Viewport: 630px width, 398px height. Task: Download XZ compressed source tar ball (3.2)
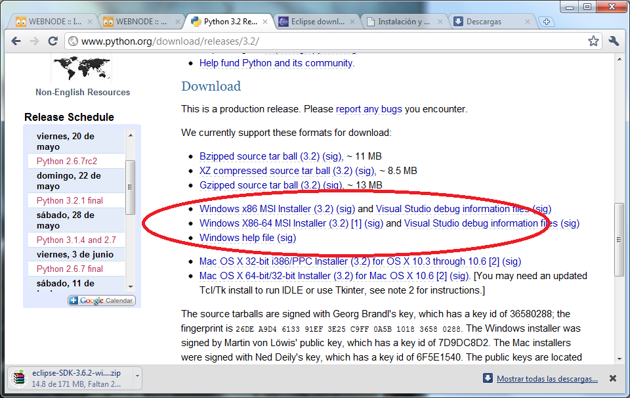point(276,171)
